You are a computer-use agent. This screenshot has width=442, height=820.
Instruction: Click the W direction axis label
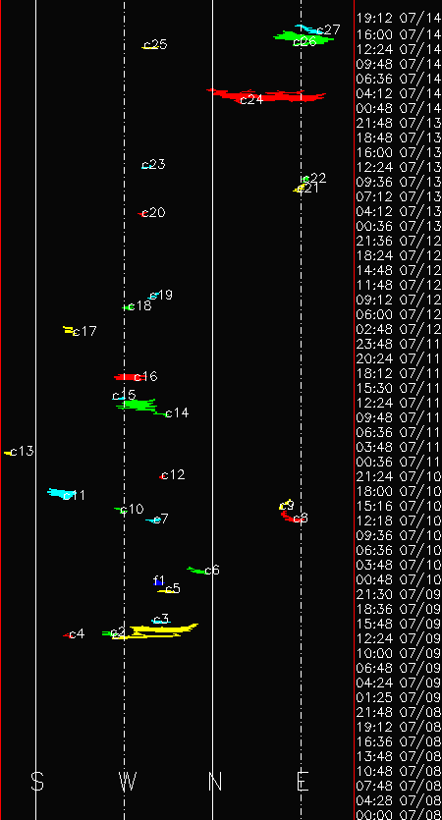tap(128, 782)
